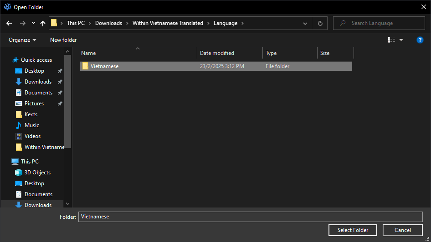
Task: Sort by Date modified column header
Action: [217, 53]
